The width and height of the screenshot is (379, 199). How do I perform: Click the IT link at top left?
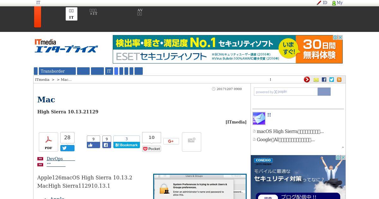pyautogui.click(x=38, y=3)
